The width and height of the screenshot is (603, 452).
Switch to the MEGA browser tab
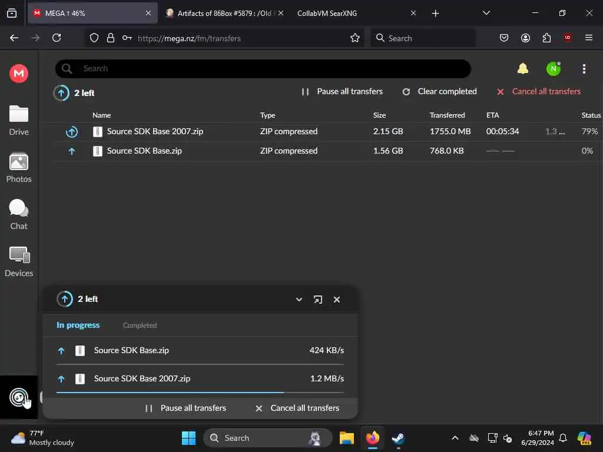coord(92,13)
